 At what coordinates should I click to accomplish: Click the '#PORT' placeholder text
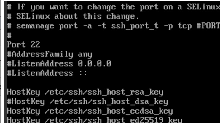pos(208,26)
